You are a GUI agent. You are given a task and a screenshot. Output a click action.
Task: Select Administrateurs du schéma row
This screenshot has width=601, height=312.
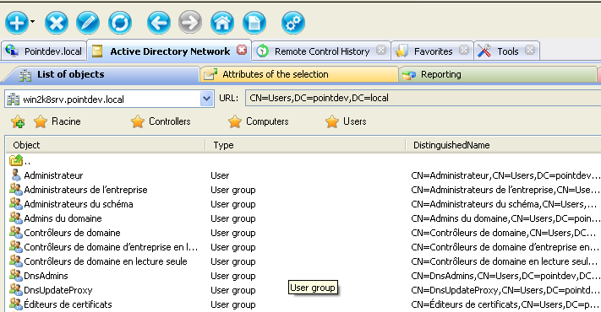point(303,204)
